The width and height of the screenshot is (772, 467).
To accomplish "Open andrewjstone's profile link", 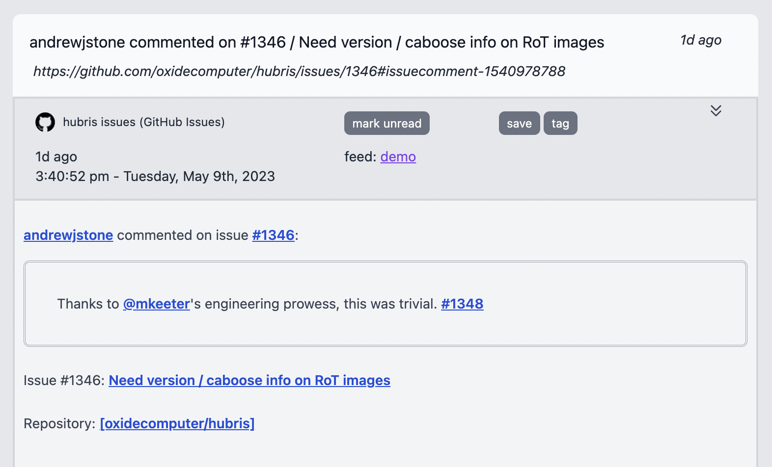I will click(x=68, y=235).
